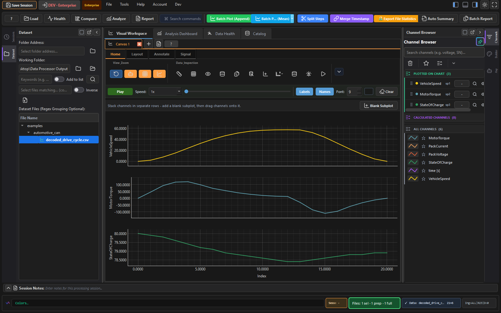Click the database search icon in Data Inspection

coord(251,74)
